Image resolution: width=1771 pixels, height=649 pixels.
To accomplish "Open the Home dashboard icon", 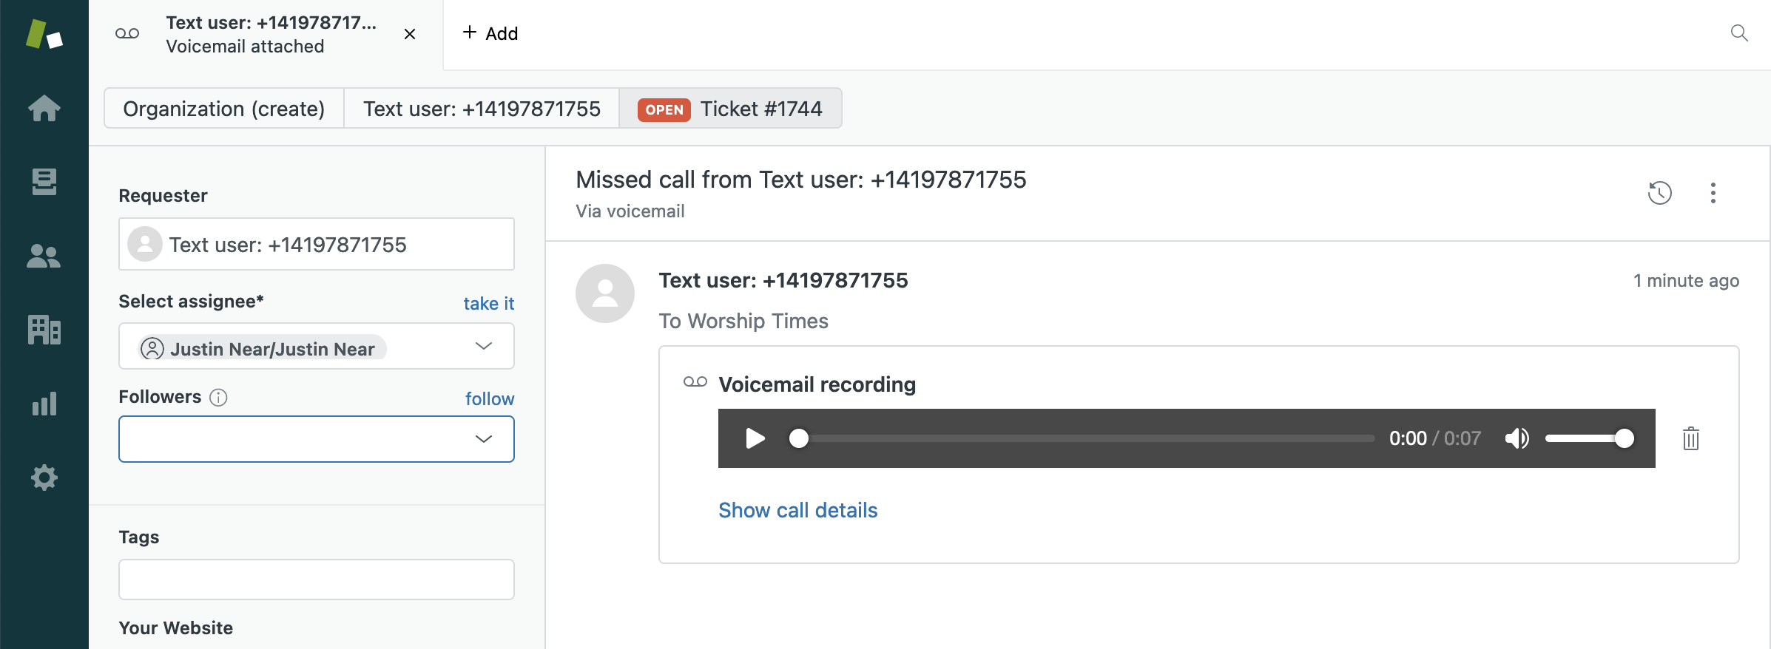I will coord(44,109).
